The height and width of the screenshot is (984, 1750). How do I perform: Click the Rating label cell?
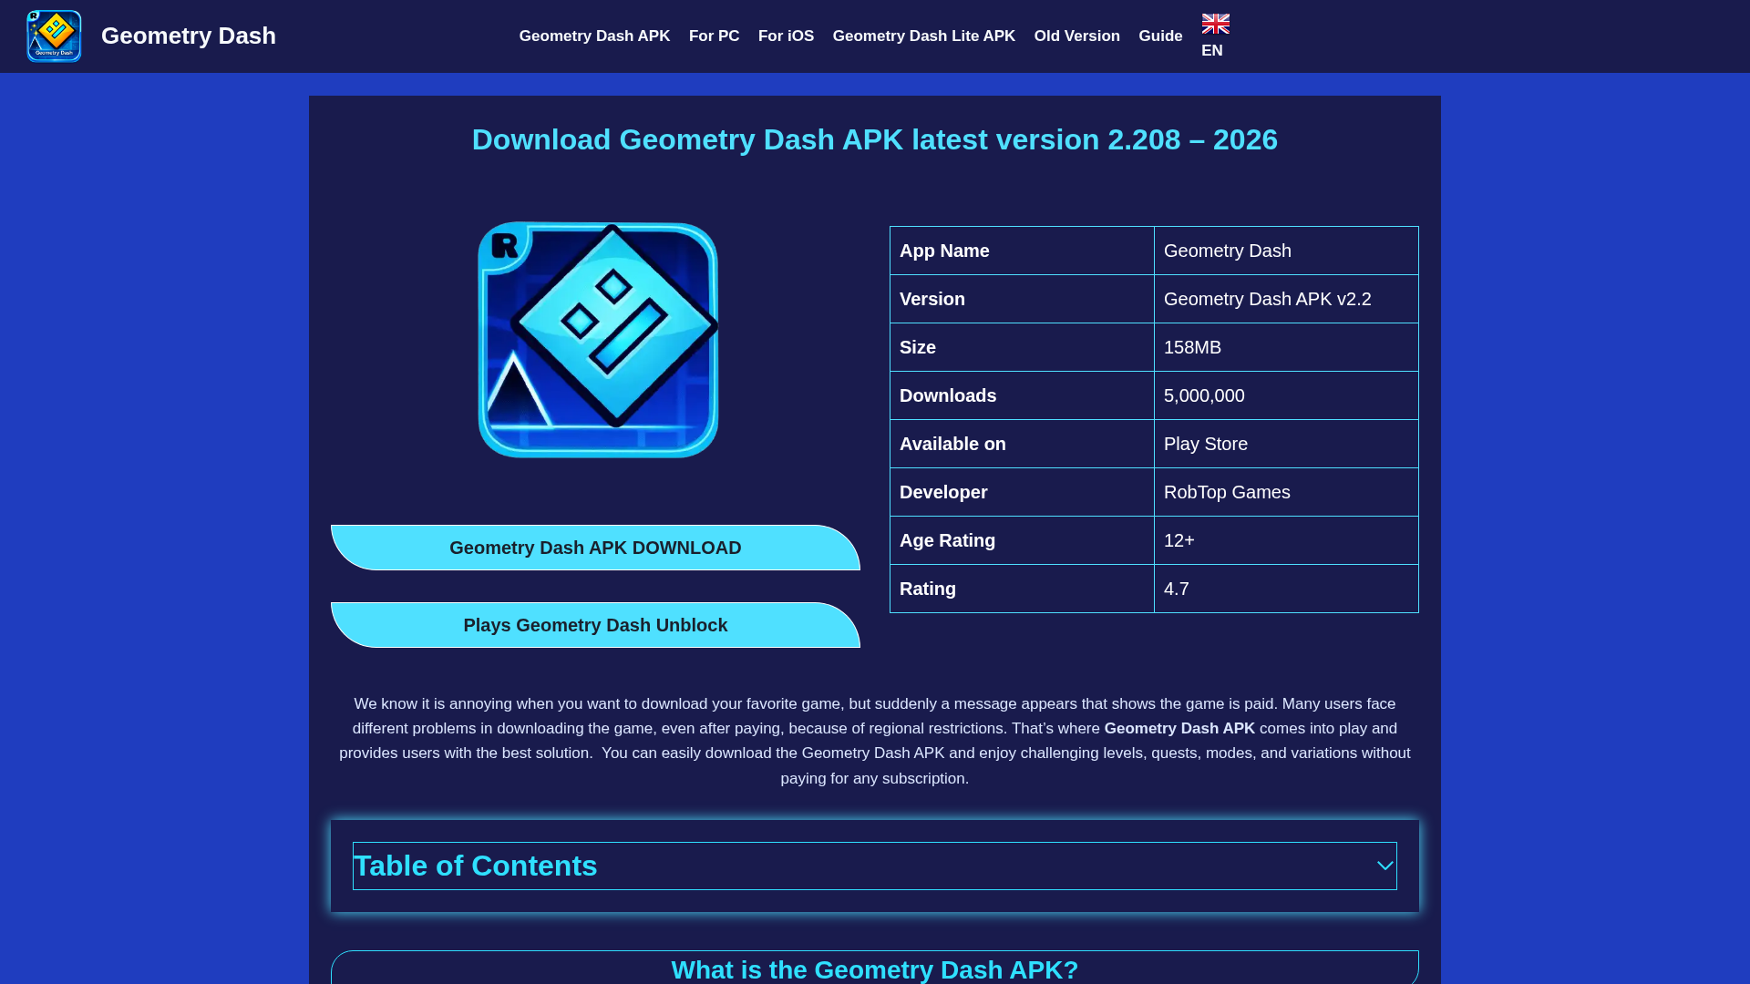[x=1022, y=589]
